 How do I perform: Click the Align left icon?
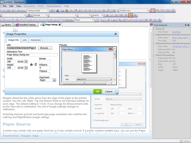pyautogui.click(x=121, y=15)
